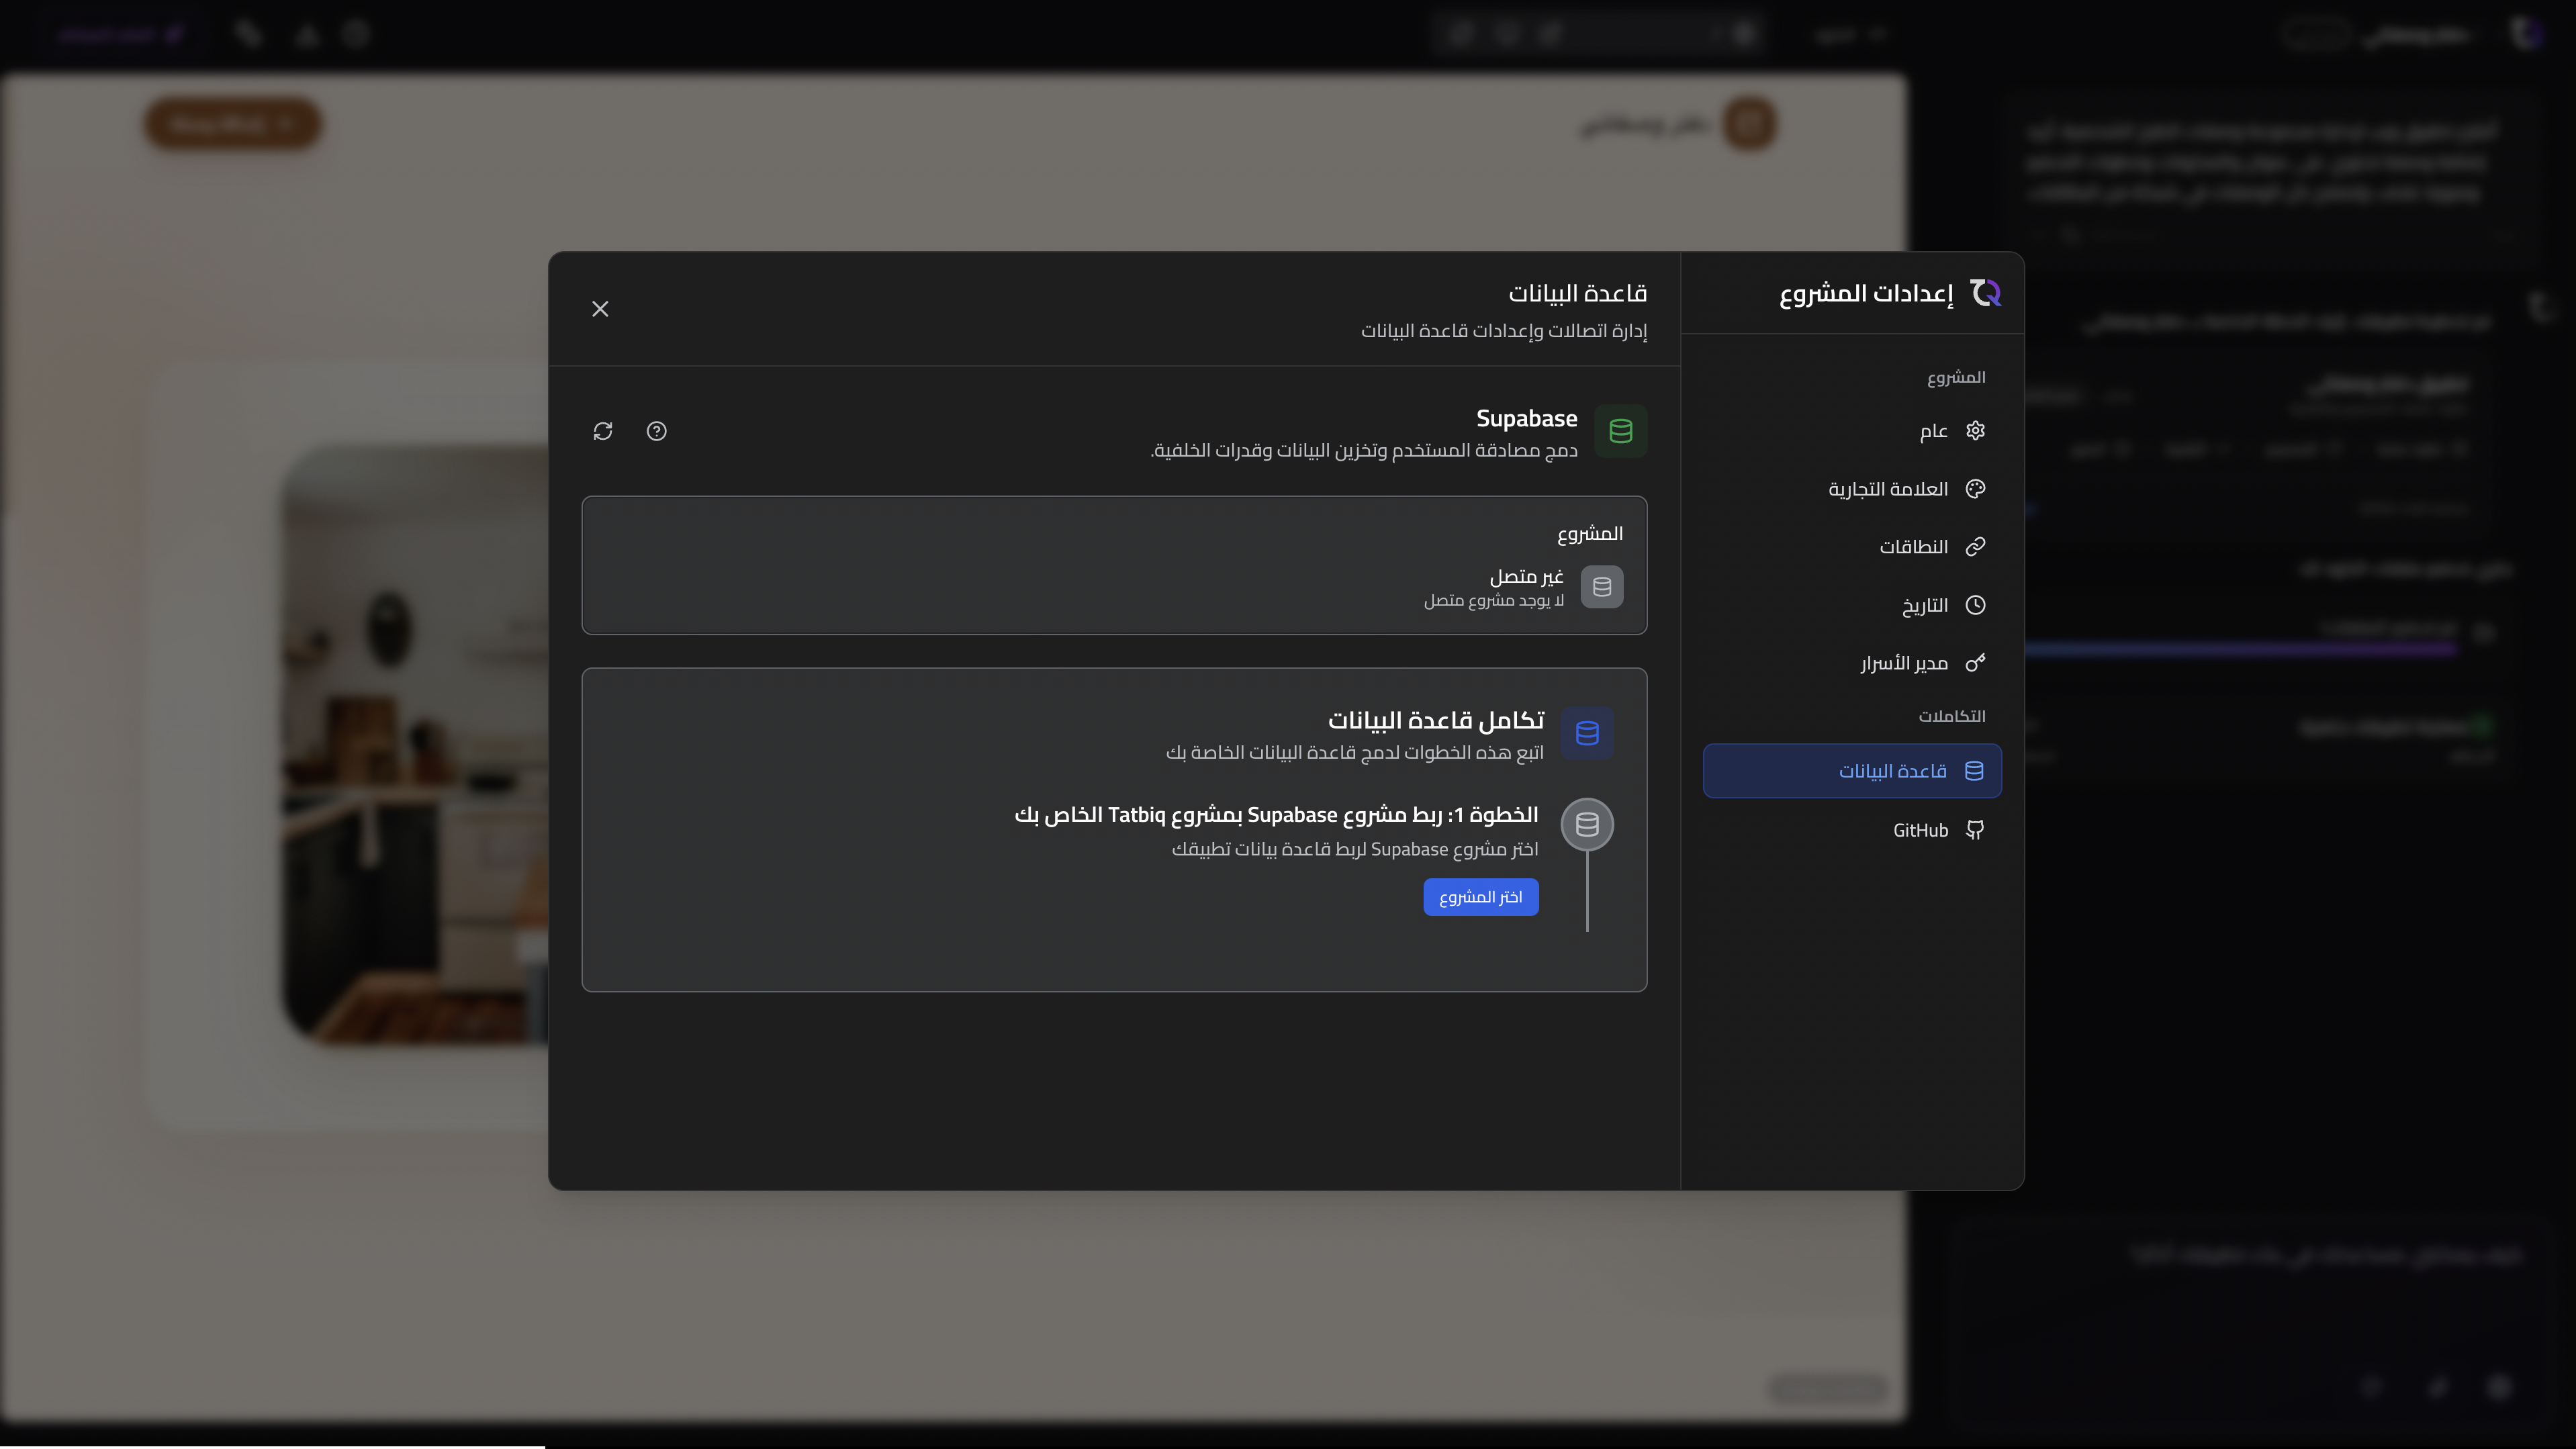The width and height of the screenshot is (2576, 1449).
Task: Click the تكامل قاعدة البيانات heading
Action: 1436,720
